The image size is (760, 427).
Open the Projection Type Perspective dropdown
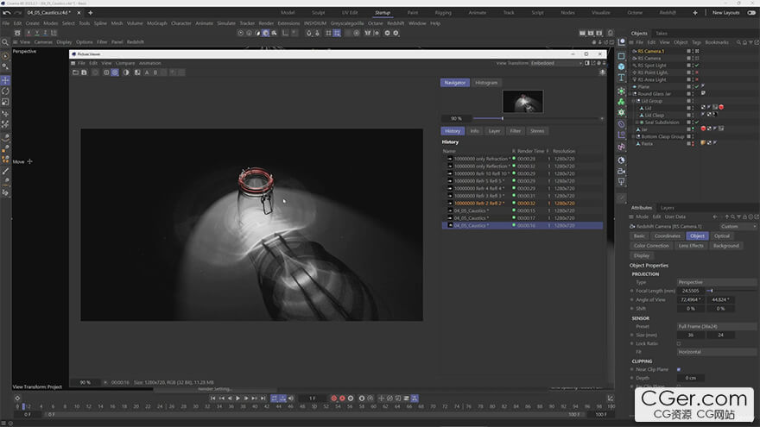click(x=716, y=282)
